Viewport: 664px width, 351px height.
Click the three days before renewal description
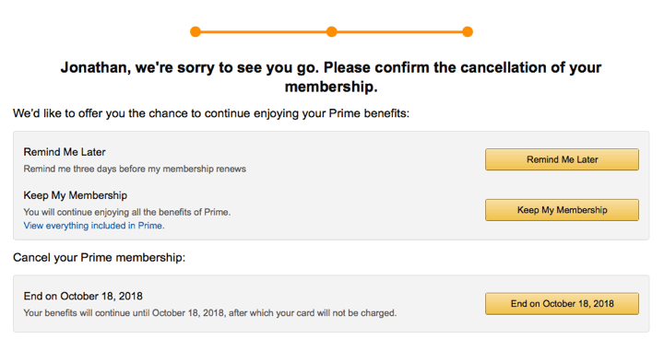(x=135, y=169)
